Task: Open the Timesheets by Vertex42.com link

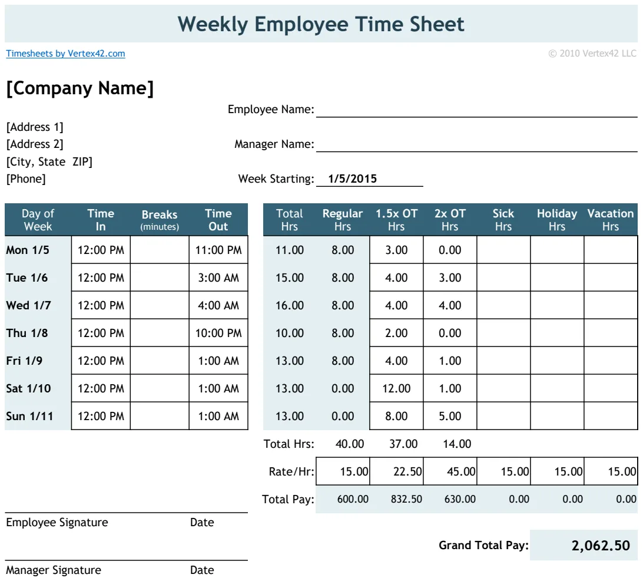Action: click(65, 54)
